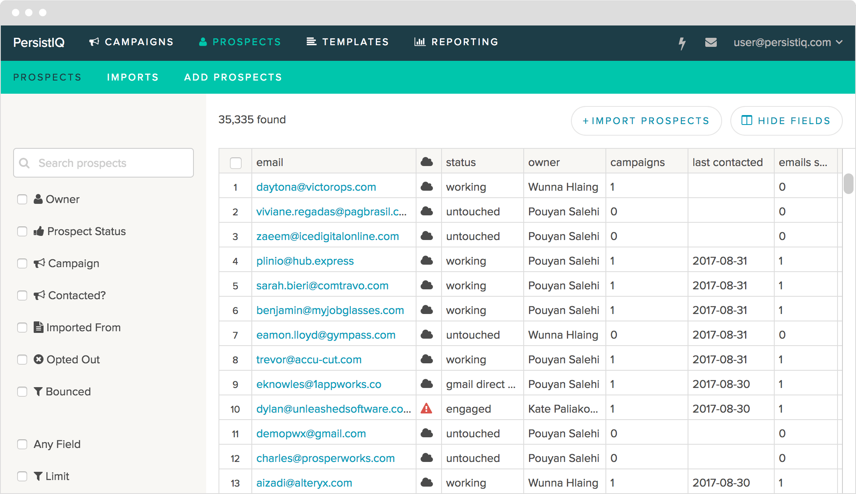Click the search magnifier icon

[25, 163]
